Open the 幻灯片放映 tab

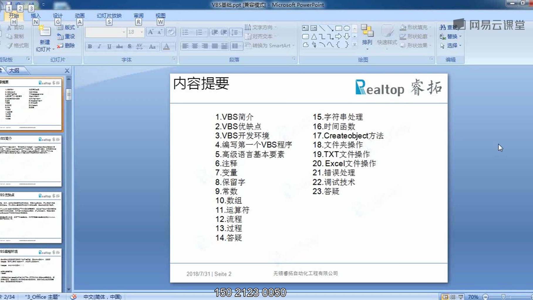[x=109, y=16]
